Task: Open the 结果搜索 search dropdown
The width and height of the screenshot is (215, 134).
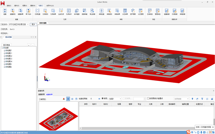Action: (188, 99)
